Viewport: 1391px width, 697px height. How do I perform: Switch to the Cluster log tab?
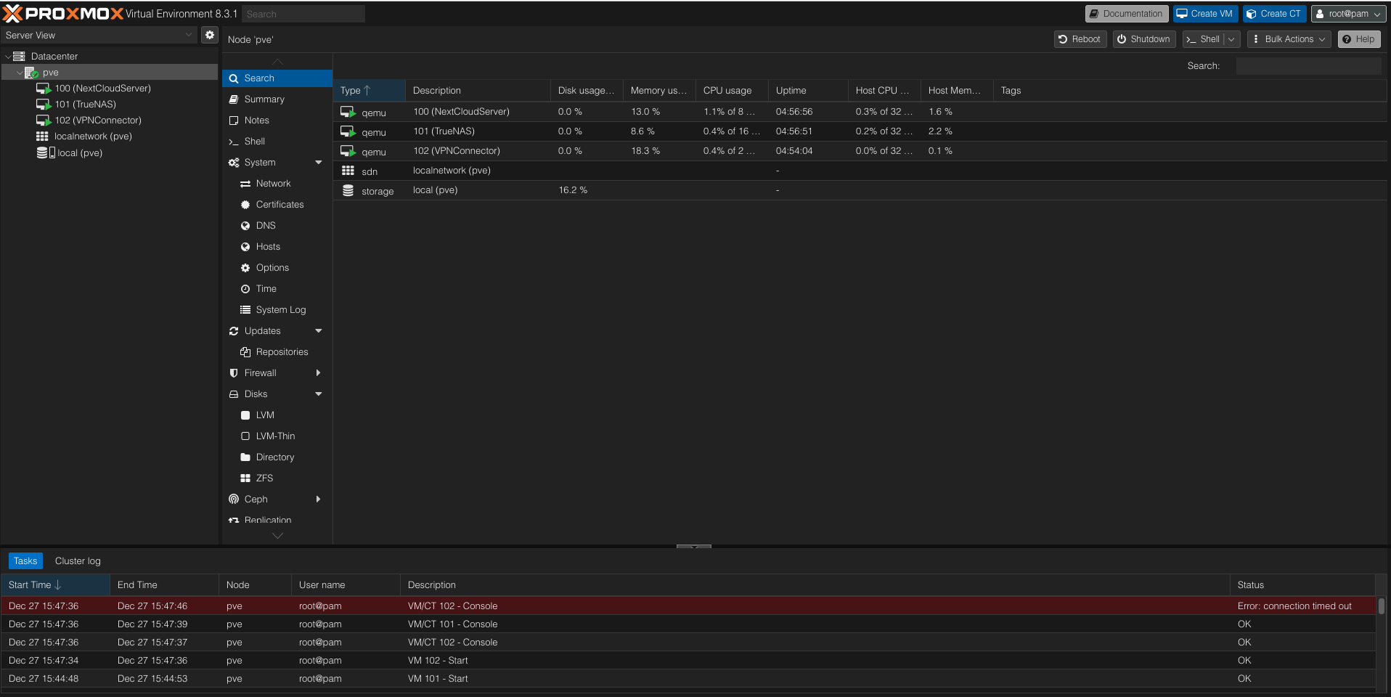coord(78,561)
